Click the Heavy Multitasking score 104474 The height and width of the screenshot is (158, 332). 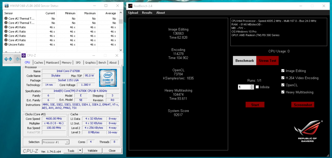click(178, 94)
